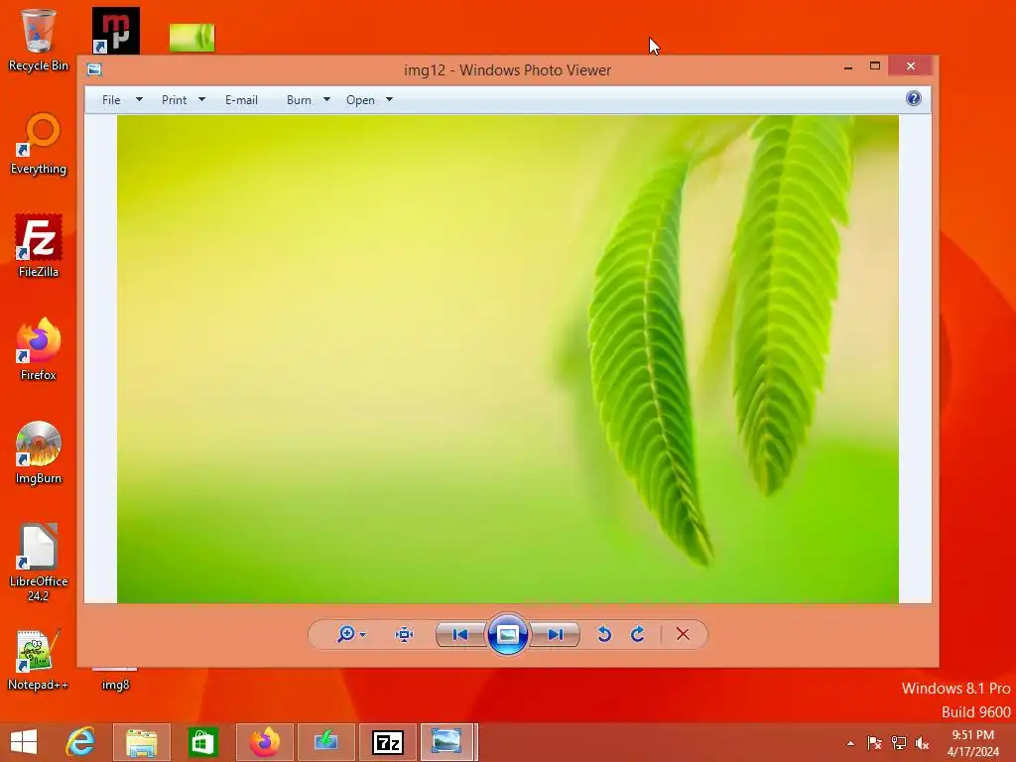
Task: Expand the Burn dropdown arrow
Action: (326, 100)
